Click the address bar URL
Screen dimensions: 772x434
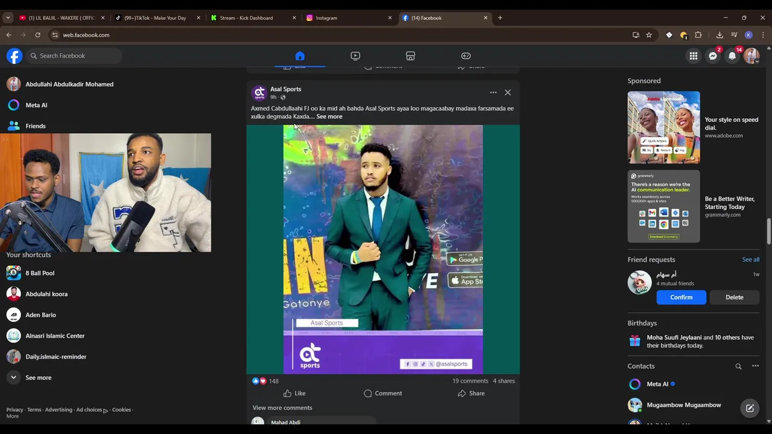[x=86, y=35]
